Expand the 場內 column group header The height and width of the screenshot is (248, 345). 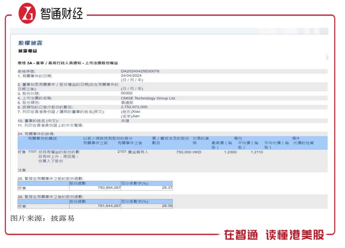(x=237, y=138)
